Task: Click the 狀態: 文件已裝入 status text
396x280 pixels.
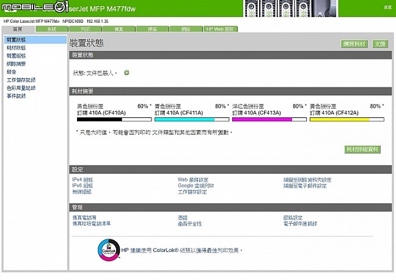Action: [95, 73]
